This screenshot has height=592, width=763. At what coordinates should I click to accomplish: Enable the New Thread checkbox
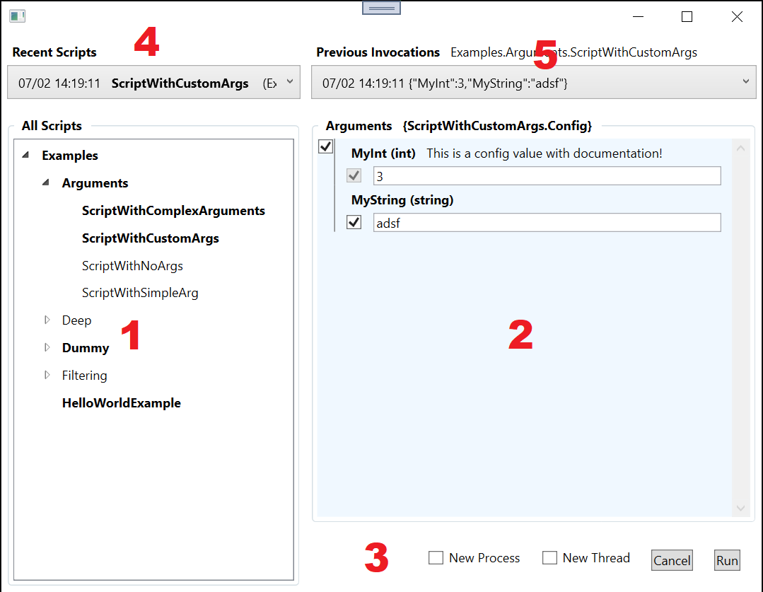tap(549, 557)
